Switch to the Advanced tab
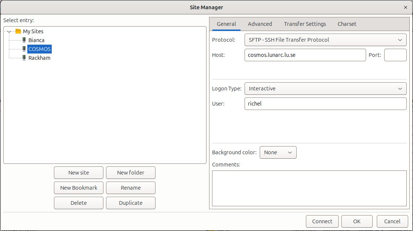413x231 pixels. point(260,24)
